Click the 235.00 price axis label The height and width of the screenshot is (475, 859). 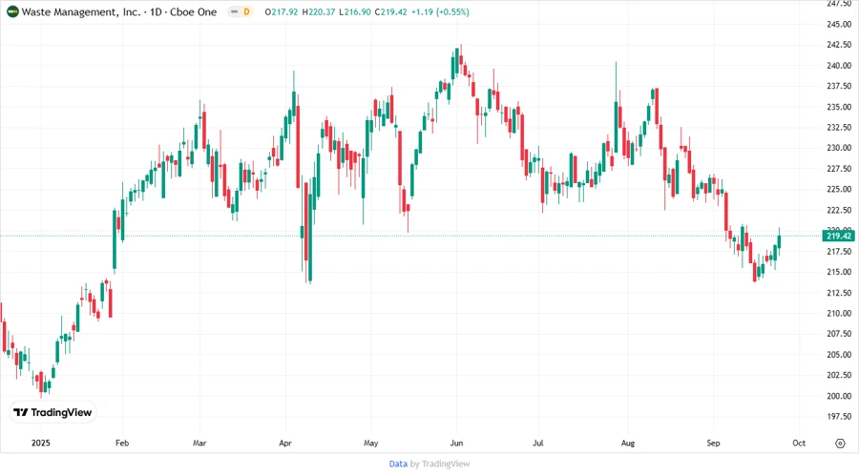[839, 107]
